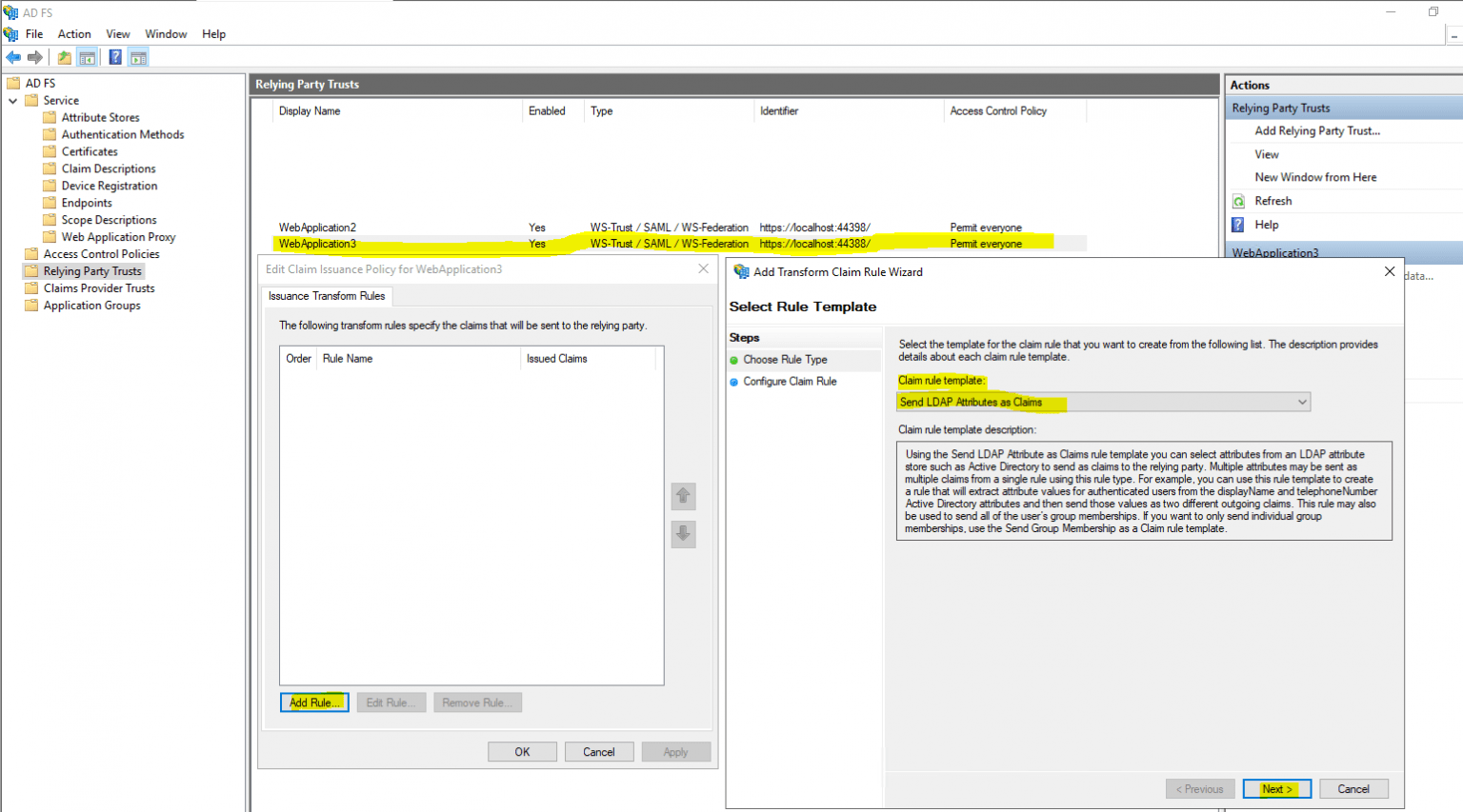Image resolution: width=1463 pixels, height=812 pixels.
Task: Click the Refresh icon in Actions pane
Action: pos(1238,201)
